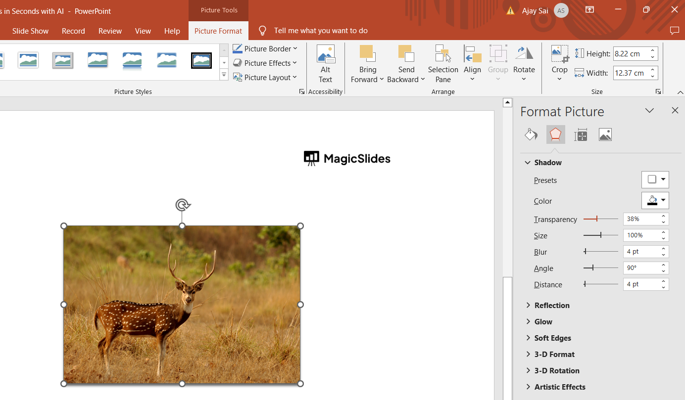Select the Effects pentagon icon
Viewport: 685px width, 400px height.
coord(555,134)
